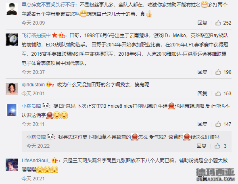This screenshot has height=184, width=238.
Task: Click the member badge beside LifeAndSoul_
Action: [x=55, y=161]
